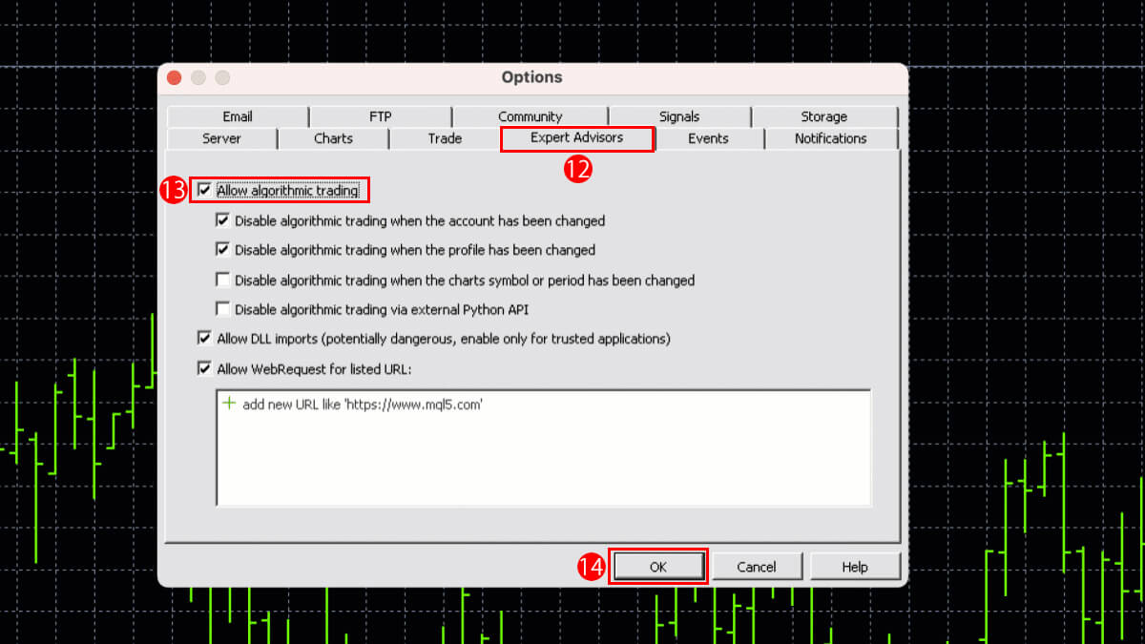Viewport: 1145px width, 644px height.
Task: Switch to the FTP tab
Action: 380,116
